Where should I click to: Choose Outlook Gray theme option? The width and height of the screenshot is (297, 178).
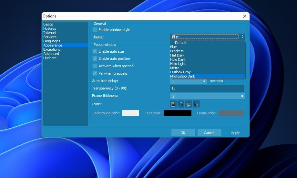[207, 72]
